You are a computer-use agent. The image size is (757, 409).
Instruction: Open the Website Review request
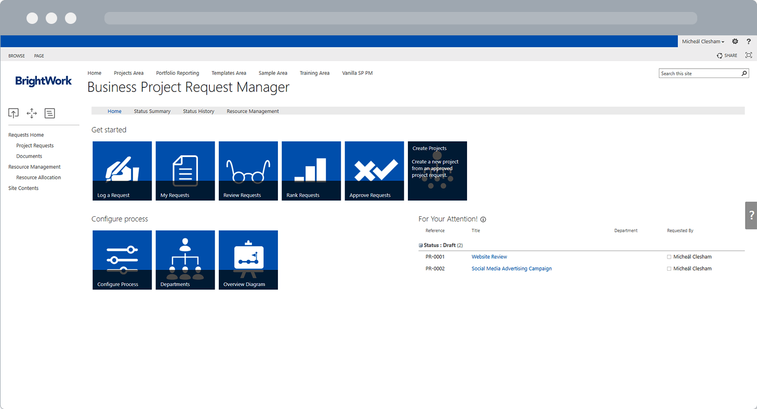(489, 256)
